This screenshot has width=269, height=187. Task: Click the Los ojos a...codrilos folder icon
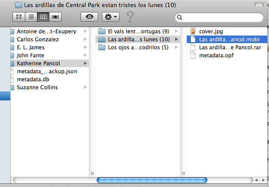(102, 48)
